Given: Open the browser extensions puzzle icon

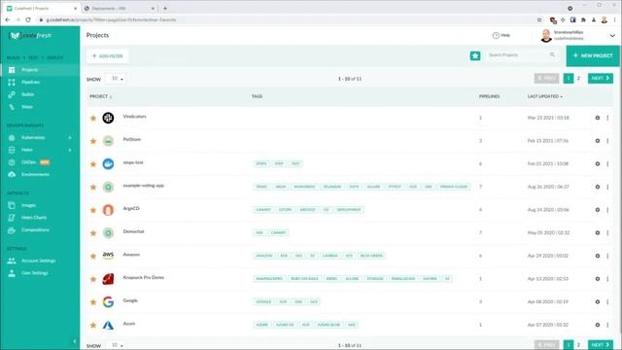Looking at the screenshot, I should [x=583, y=19].
